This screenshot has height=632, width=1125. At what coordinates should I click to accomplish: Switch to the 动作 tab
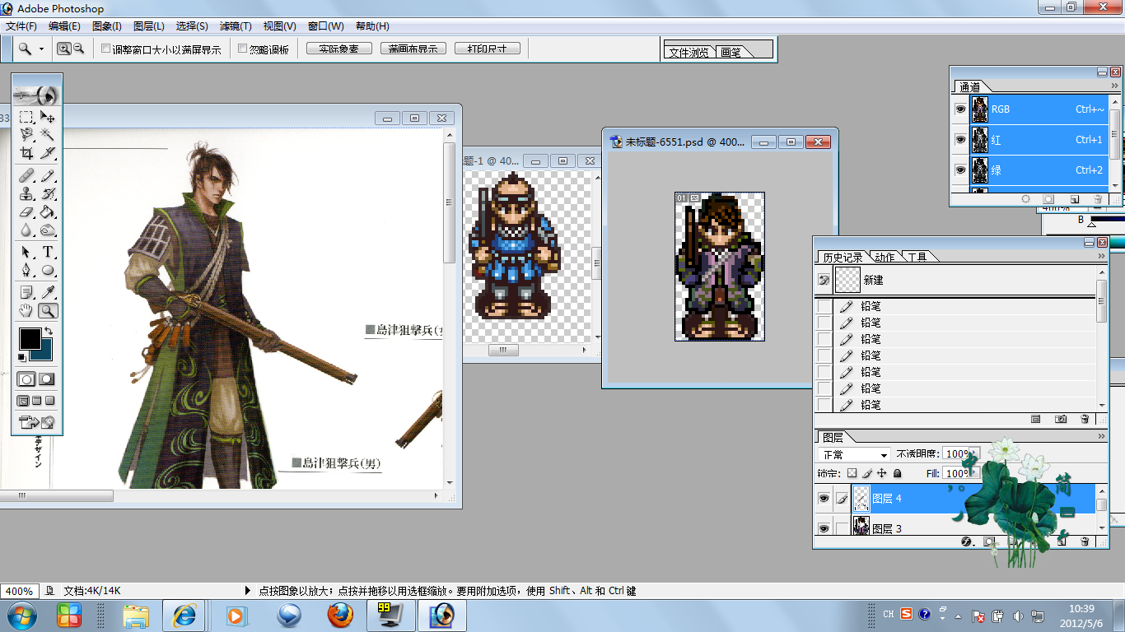pyautogui.click(x=885, y=257)
